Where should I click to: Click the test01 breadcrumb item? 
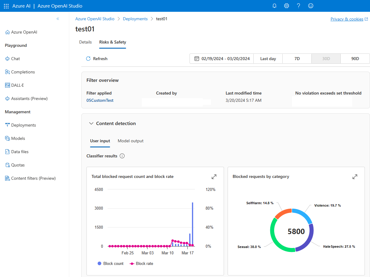click(162, 19)
